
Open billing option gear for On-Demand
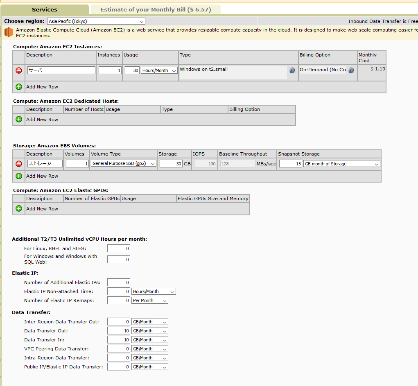351,70
